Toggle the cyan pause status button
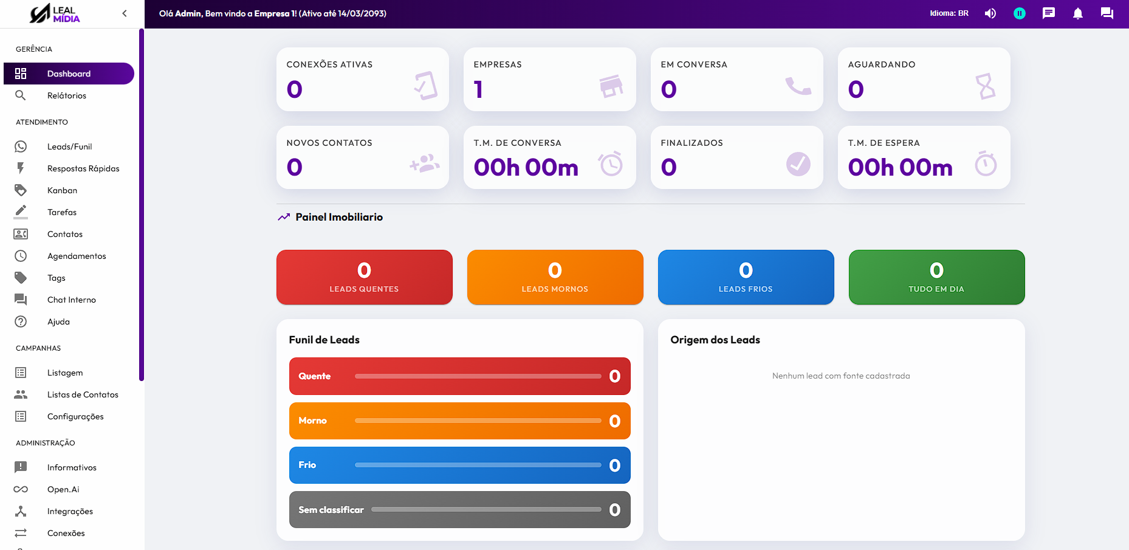 point(1019,13)
